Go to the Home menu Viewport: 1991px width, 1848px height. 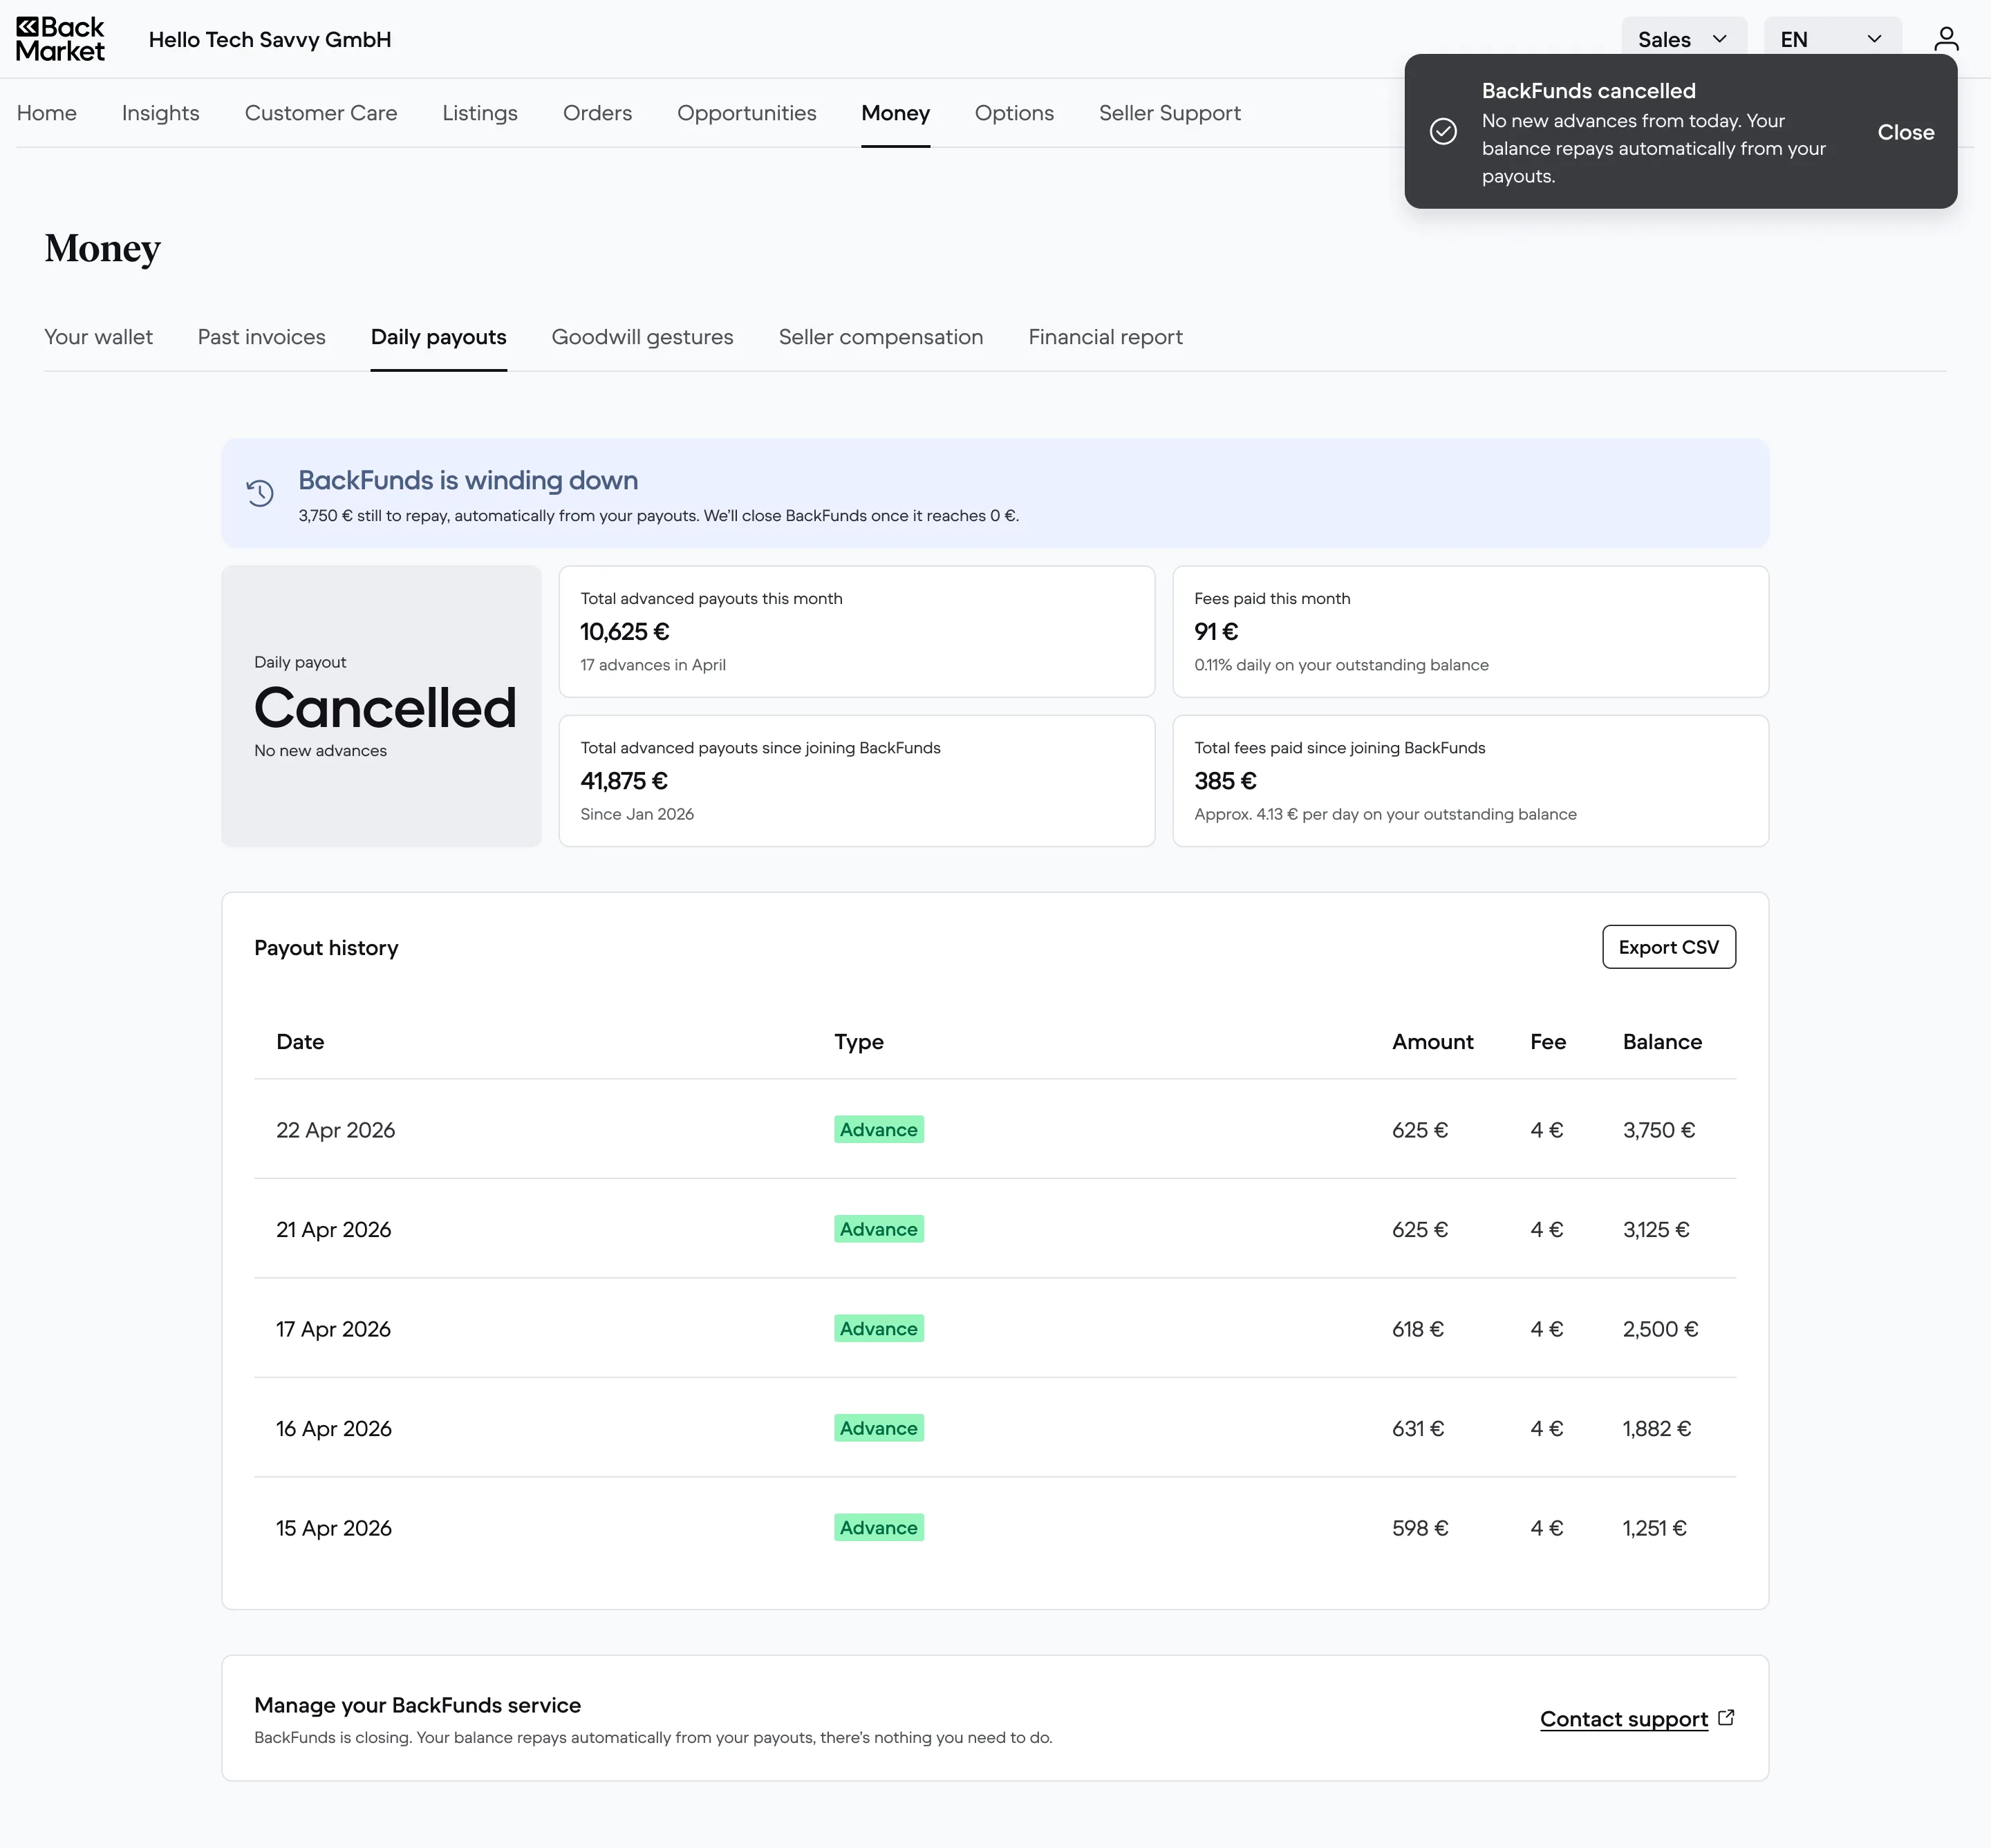(47, 113)
